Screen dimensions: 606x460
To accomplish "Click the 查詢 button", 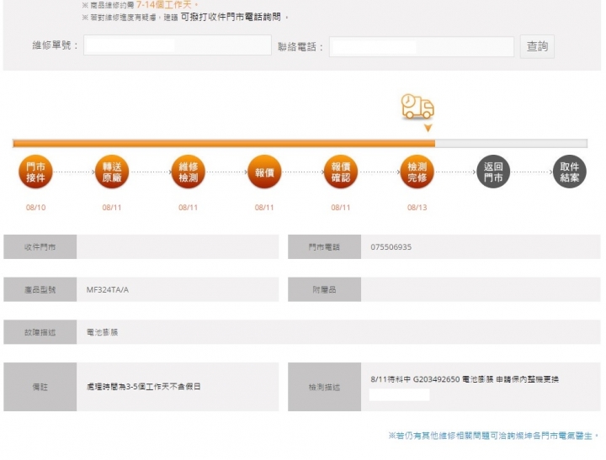I will click(x=537, y=46).
